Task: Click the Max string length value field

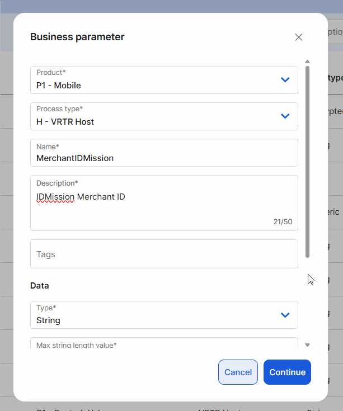Action: coord(163,344)
